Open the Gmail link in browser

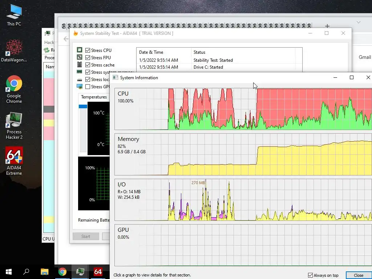coord(365,57)
